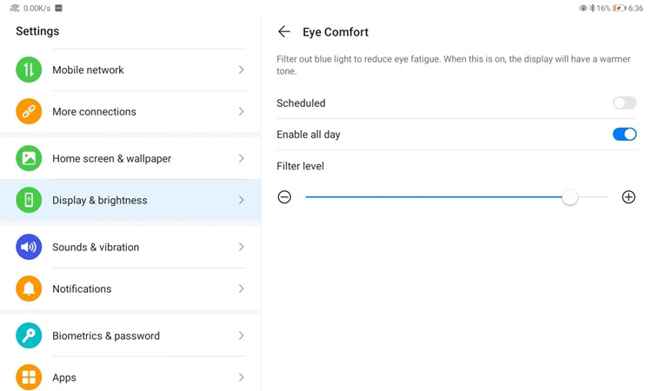This screenshot has width=652, height=391.
Task: Click the orange More connections link icon
Action: pos(29,111)
